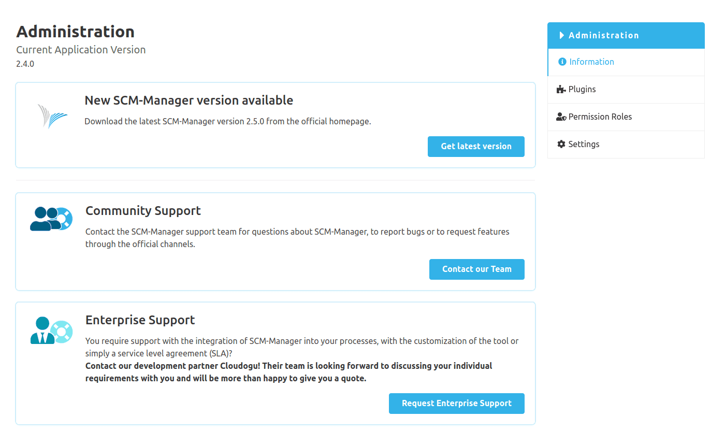The image size is (710, 431).
Task: Expand the Administration navigation panel
Action: pos(603,35)
